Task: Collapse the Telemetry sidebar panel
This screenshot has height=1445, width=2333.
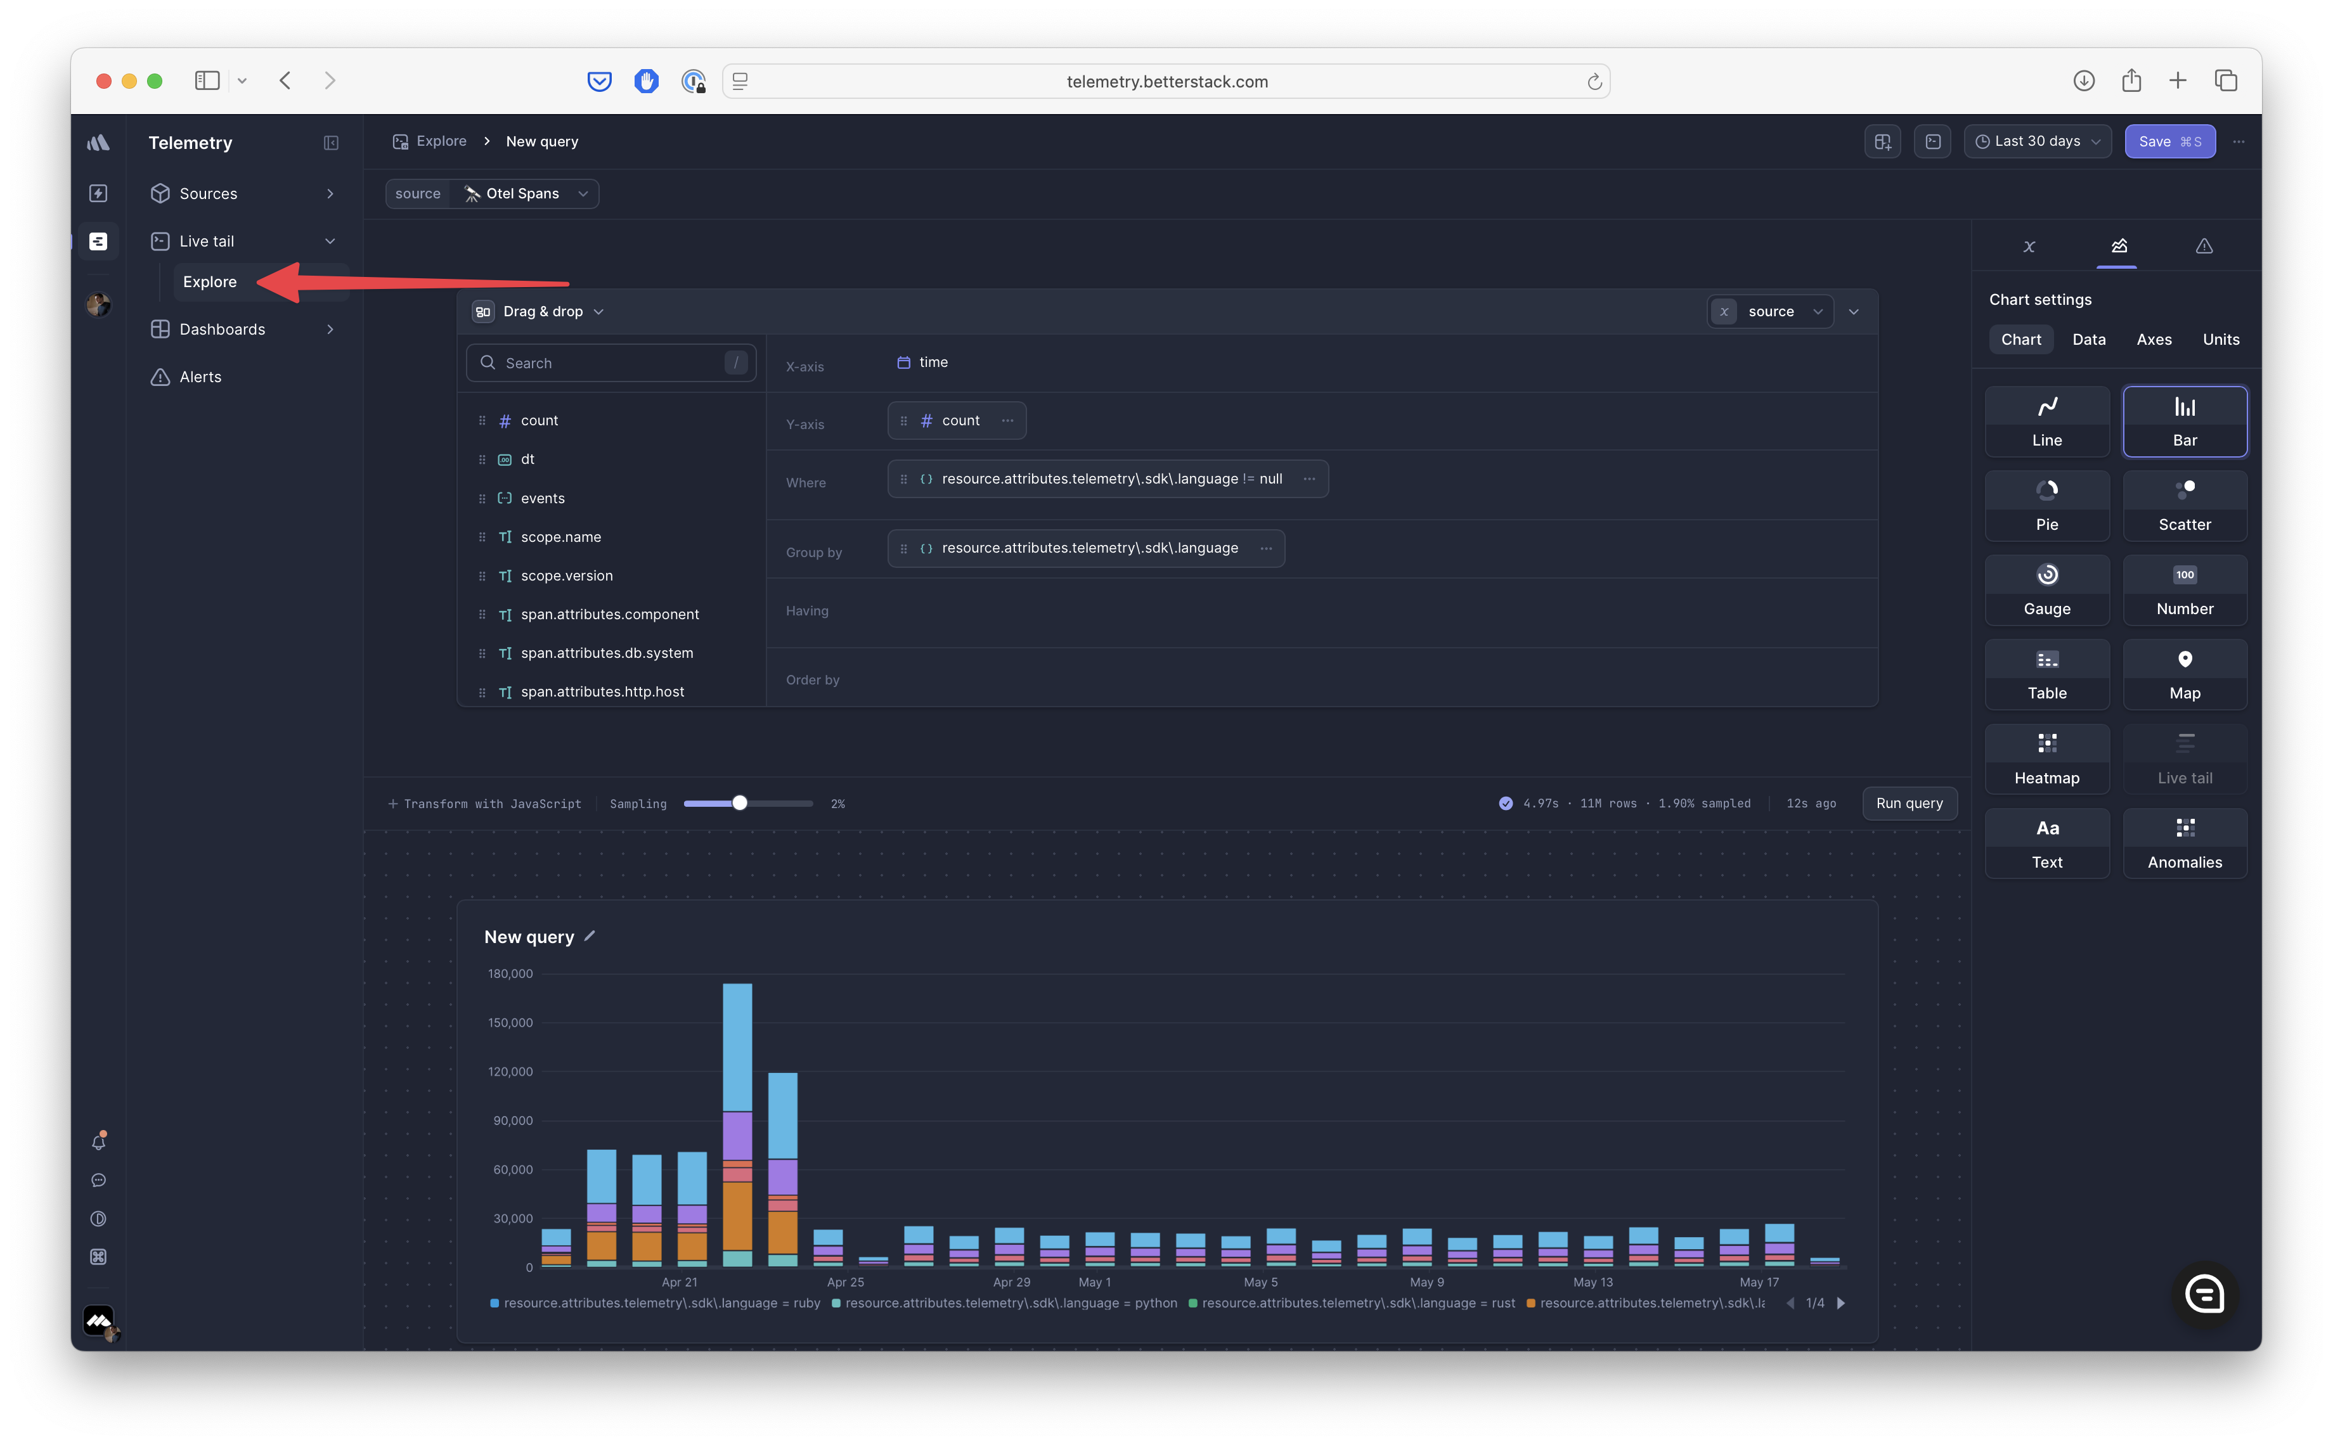Action: tap(331, 143)
